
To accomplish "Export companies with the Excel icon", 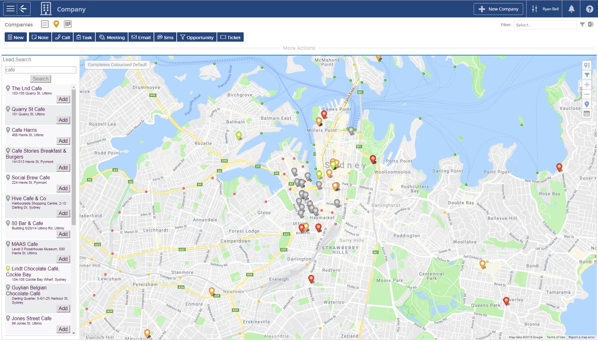I will click(591, 24).
